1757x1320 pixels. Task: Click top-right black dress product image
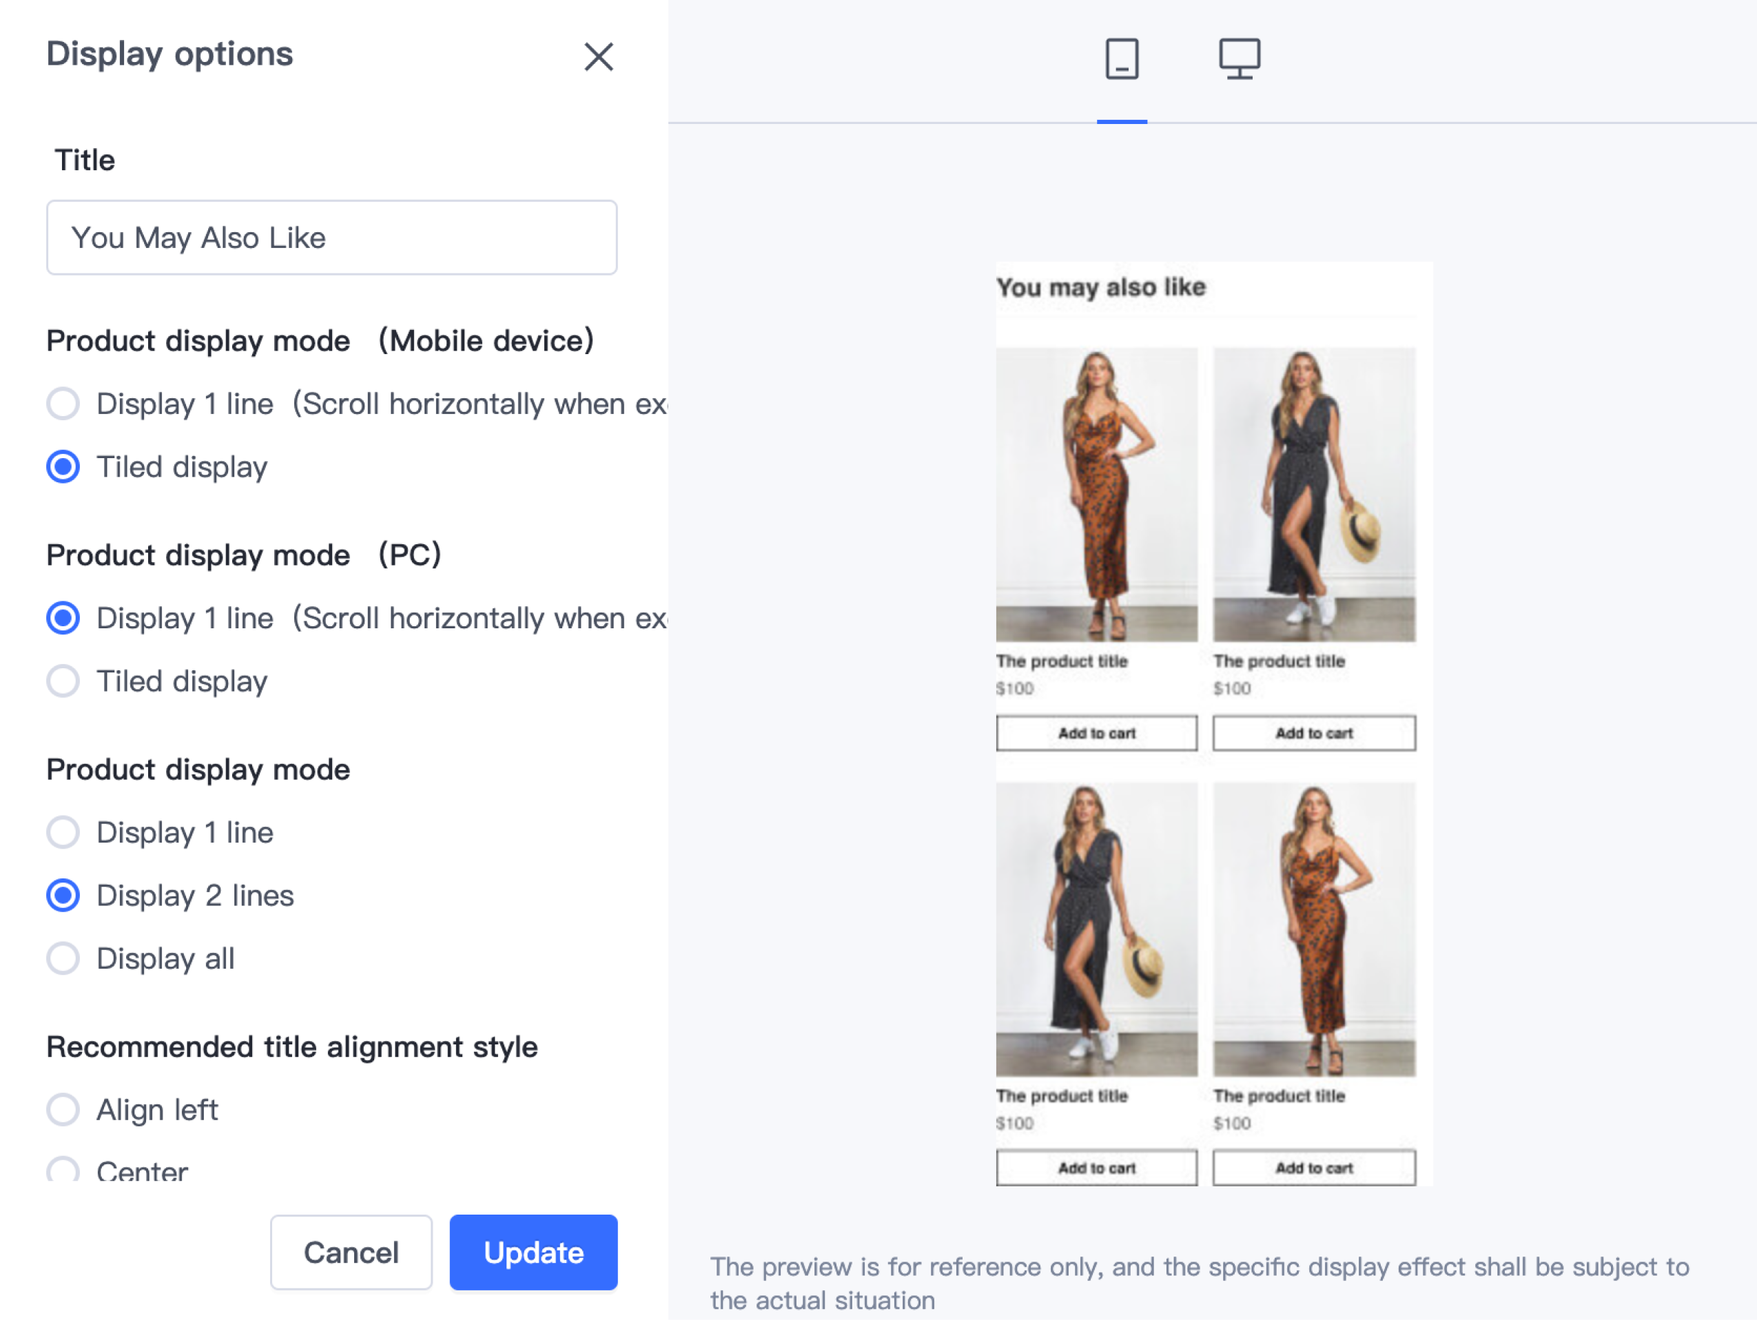pos(1314,494)
